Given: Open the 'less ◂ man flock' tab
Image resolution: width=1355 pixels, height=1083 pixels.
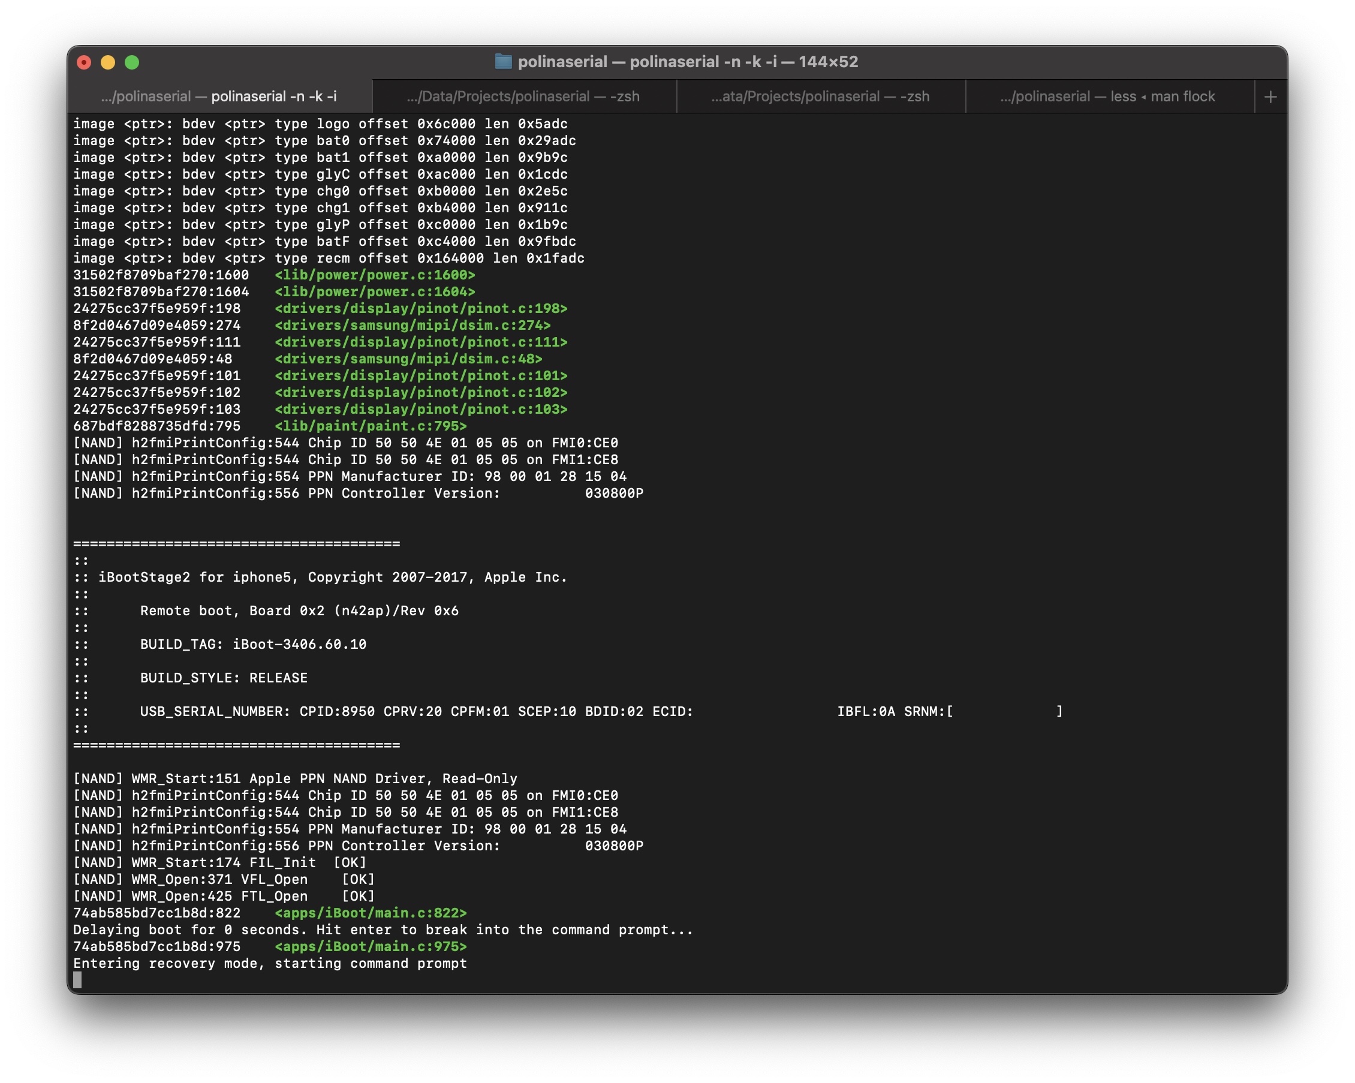Looking at the screenshot, I should 1107,97.
